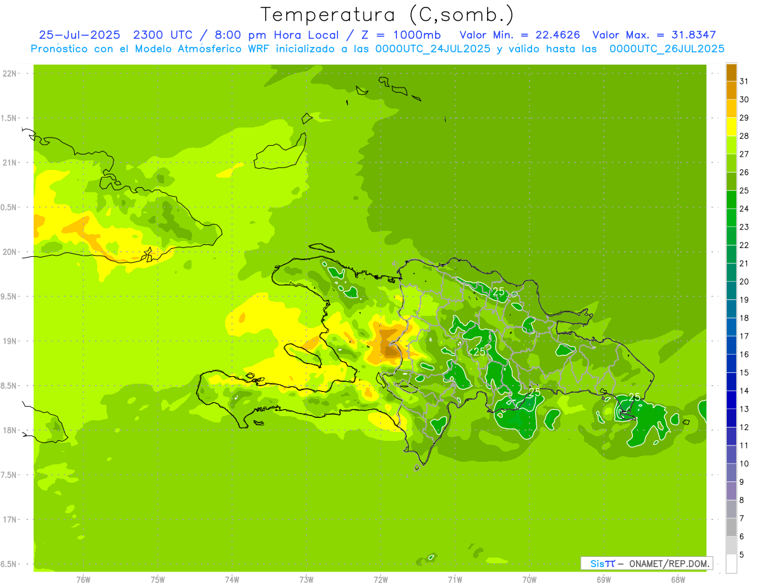Click the brown swatch above legend value 31

coord(731,72)
